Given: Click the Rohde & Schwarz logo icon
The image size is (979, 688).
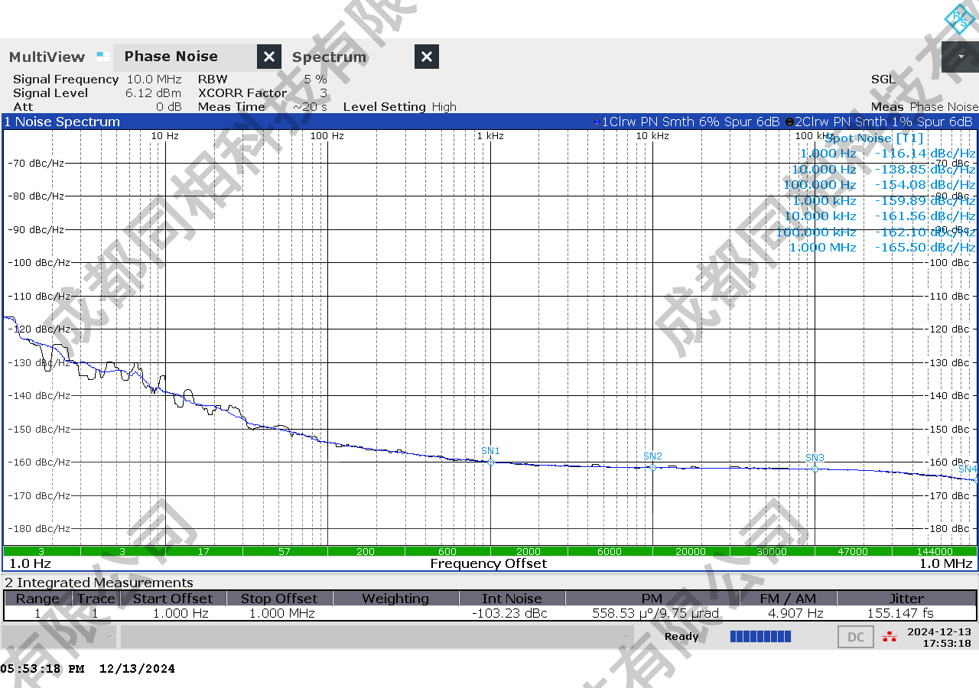Looking at the screenshot, I should point(958,18).
